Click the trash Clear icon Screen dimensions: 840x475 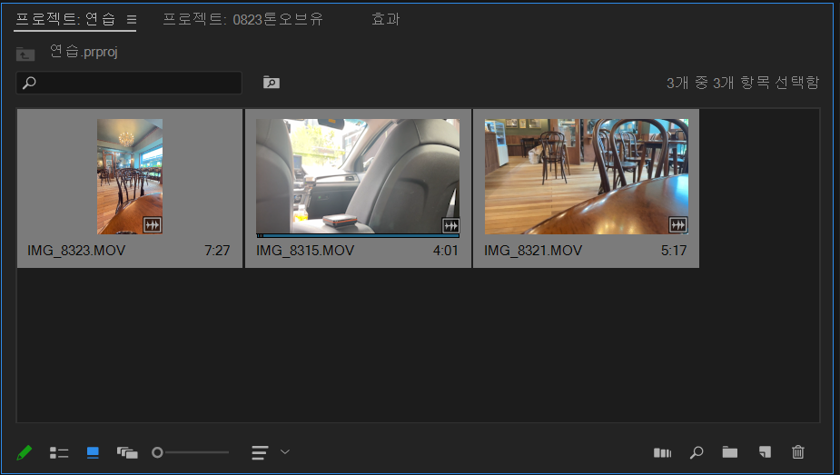pyautogui.click(x=798, y=452)
